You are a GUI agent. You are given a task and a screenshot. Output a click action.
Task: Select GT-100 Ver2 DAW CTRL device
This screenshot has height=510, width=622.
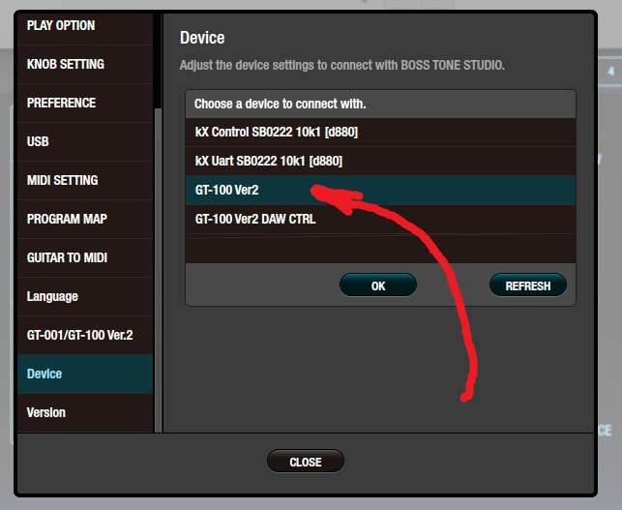click(x=380, y=219)
